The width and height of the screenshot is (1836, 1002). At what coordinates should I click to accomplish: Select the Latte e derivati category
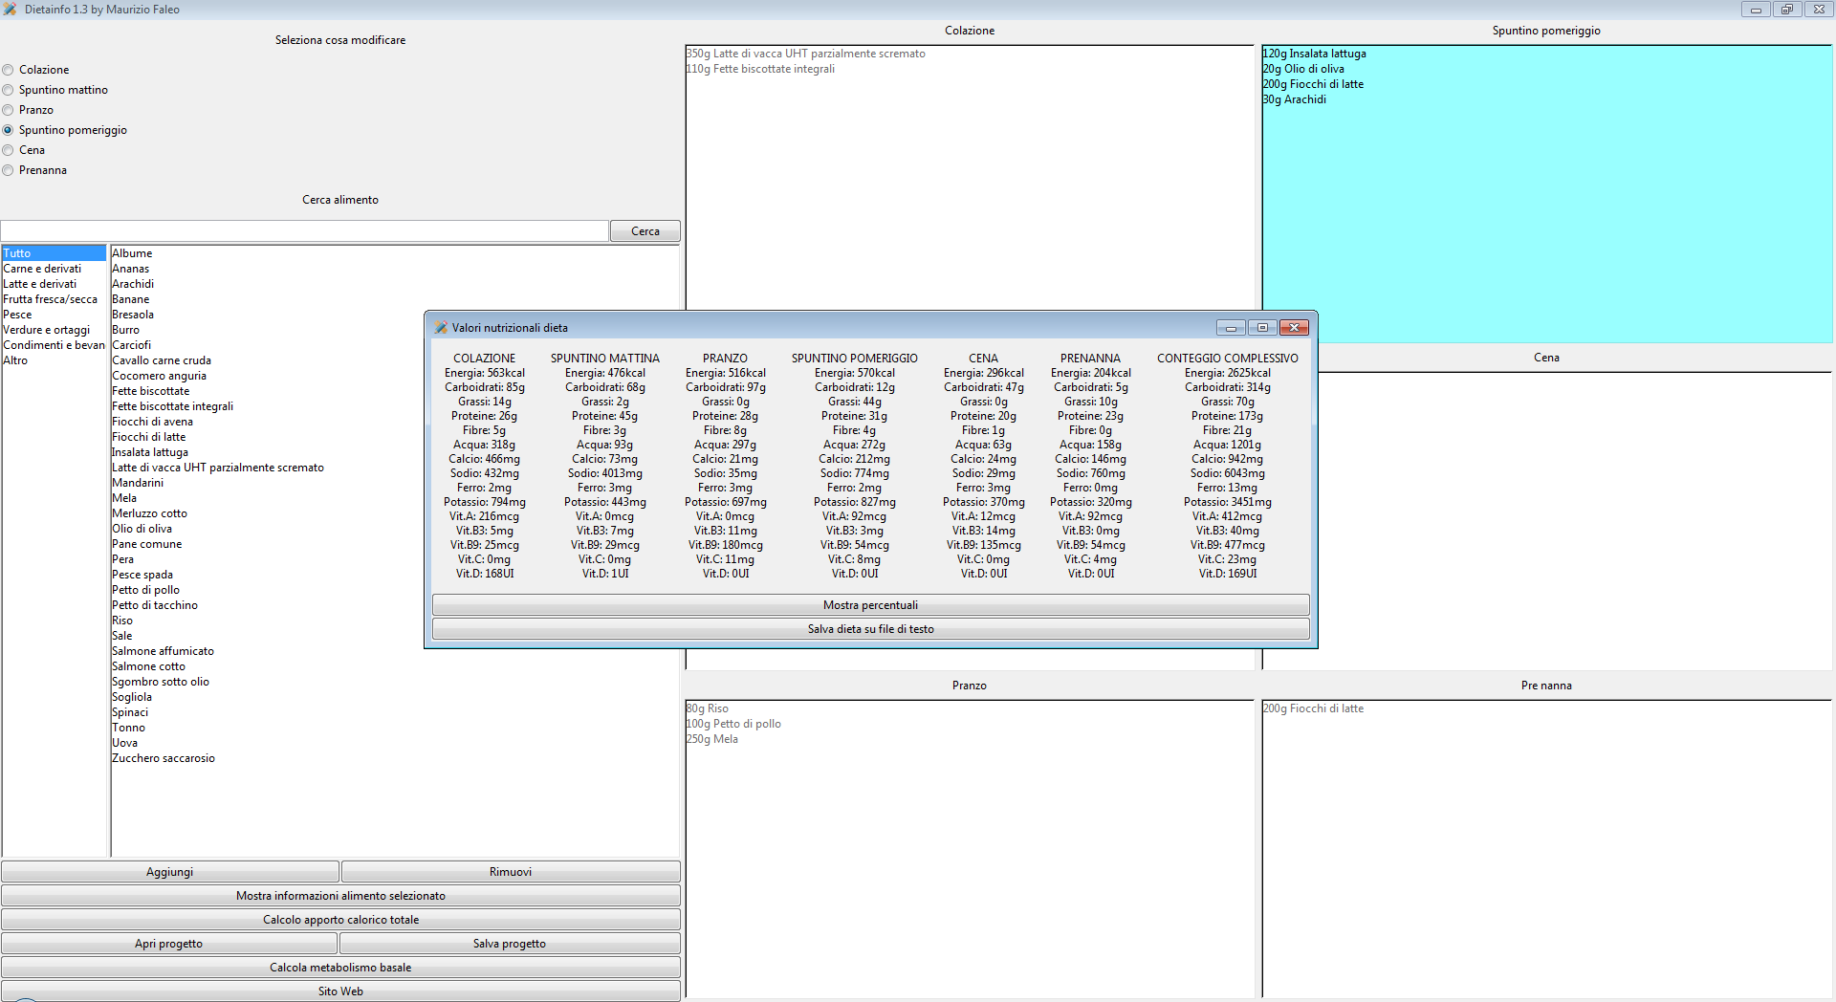(40, 284)
